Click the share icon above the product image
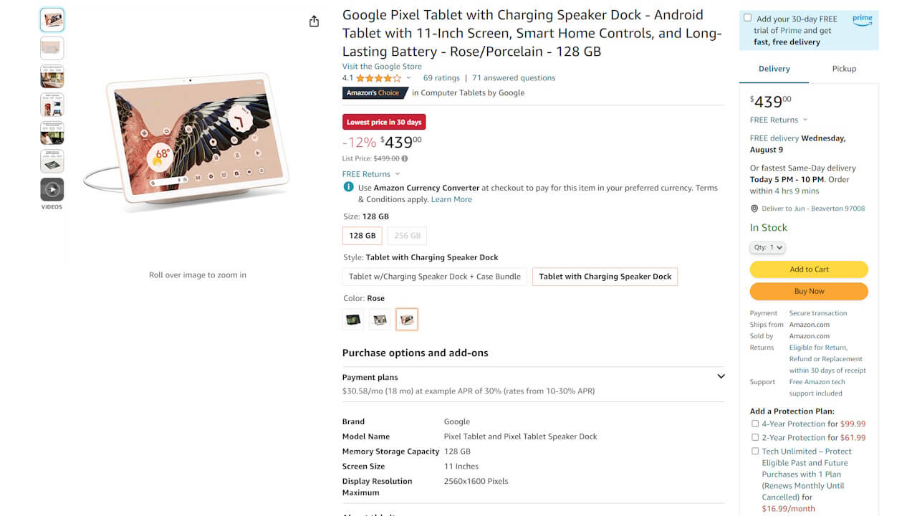Screen dimensions: 917x516 click(314, 21)
